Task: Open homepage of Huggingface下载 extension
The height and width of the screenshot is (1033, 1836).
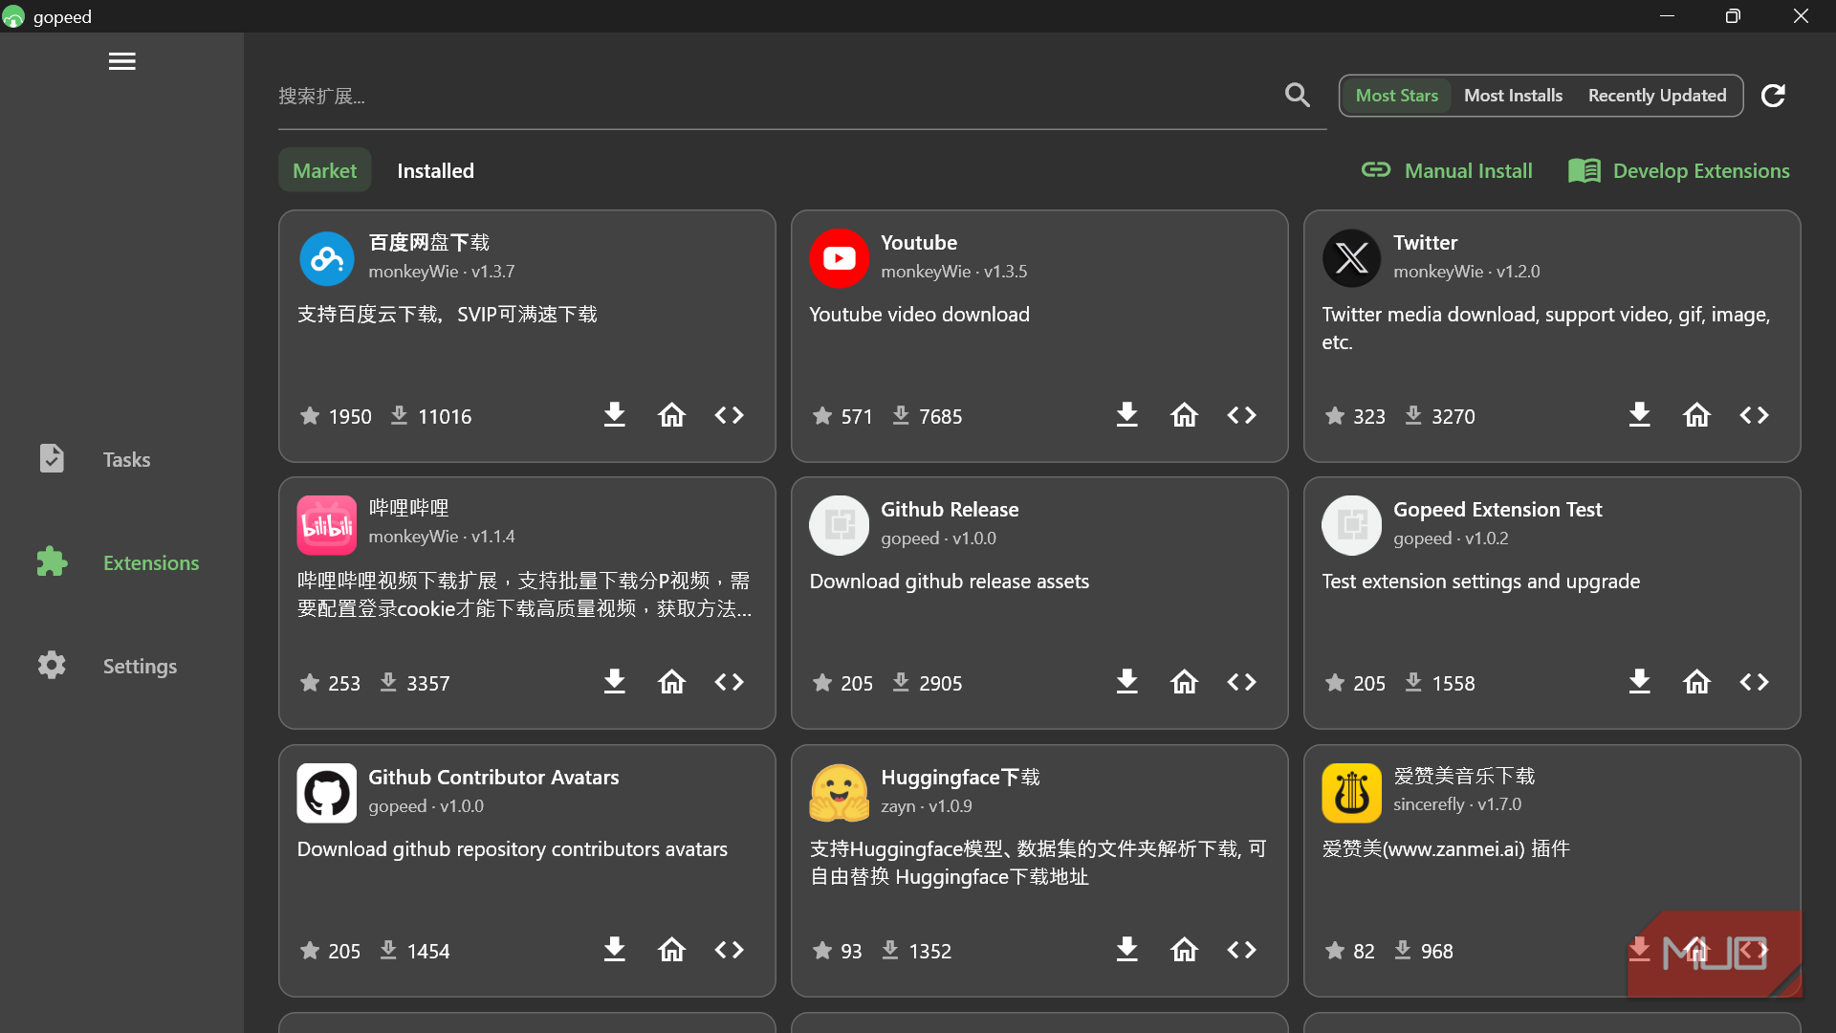Action: click(x=1184, y=950)
